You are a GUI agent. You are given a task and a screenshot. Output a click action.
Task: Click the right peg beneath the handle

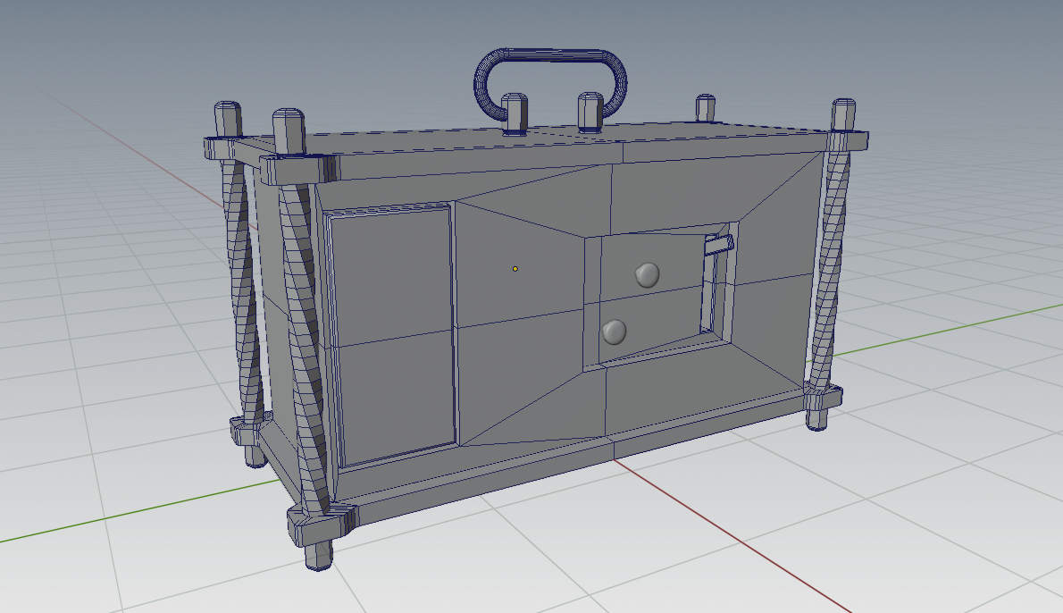[x=590, y=110]
